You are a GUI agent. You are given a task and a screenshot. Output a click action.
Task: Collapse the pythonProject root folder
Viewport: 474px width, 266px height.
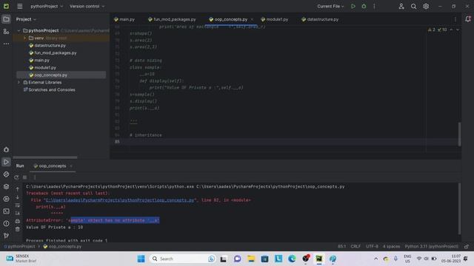pos(19,30)
